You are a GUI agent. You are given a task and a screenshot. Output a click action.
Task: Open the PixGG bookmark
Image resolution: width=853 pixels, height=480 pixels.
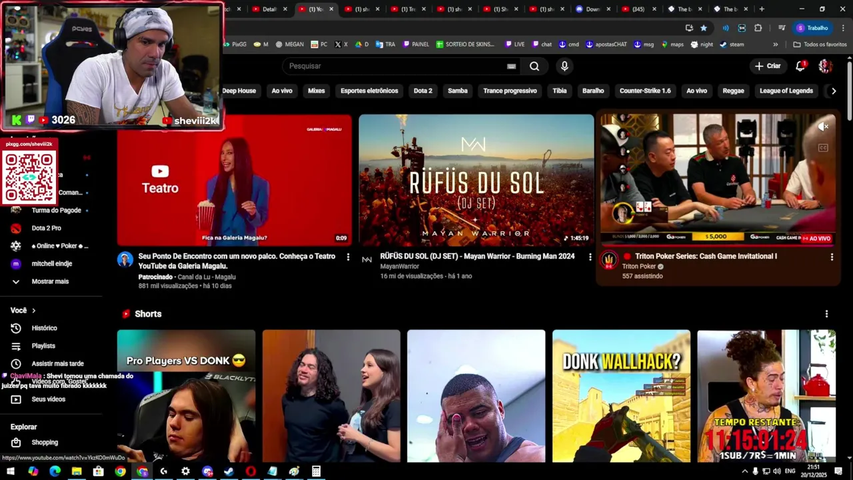tap(234, 45)
